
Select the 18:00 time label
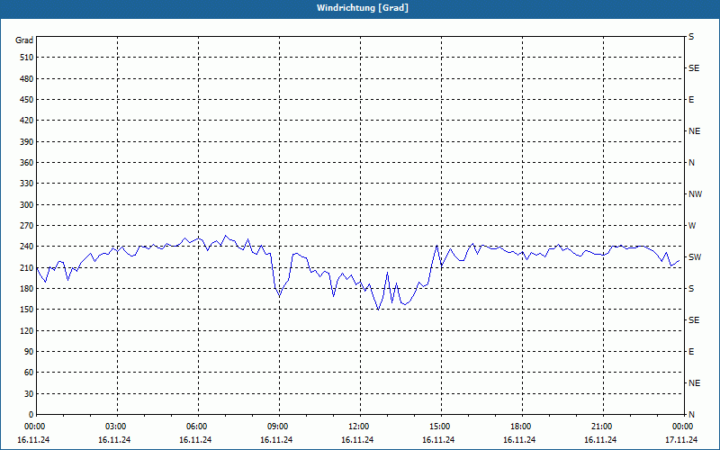pyautogui.click(x=521, y=427)
